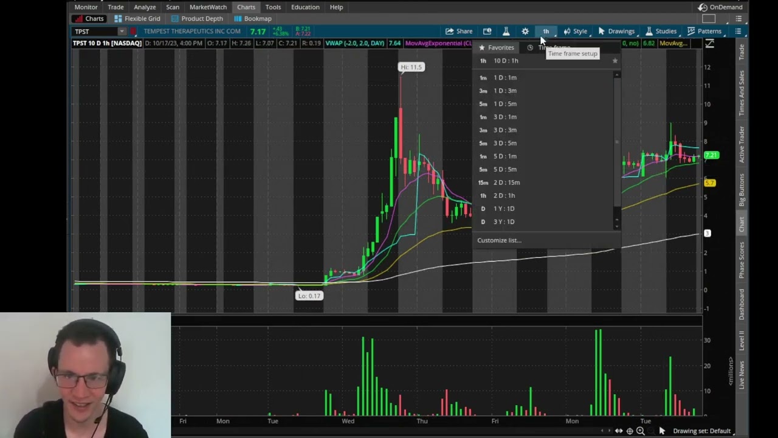Open the Times And Sales side tab
The height and width of the screenshot is (438, 778).
coord(742,92)
